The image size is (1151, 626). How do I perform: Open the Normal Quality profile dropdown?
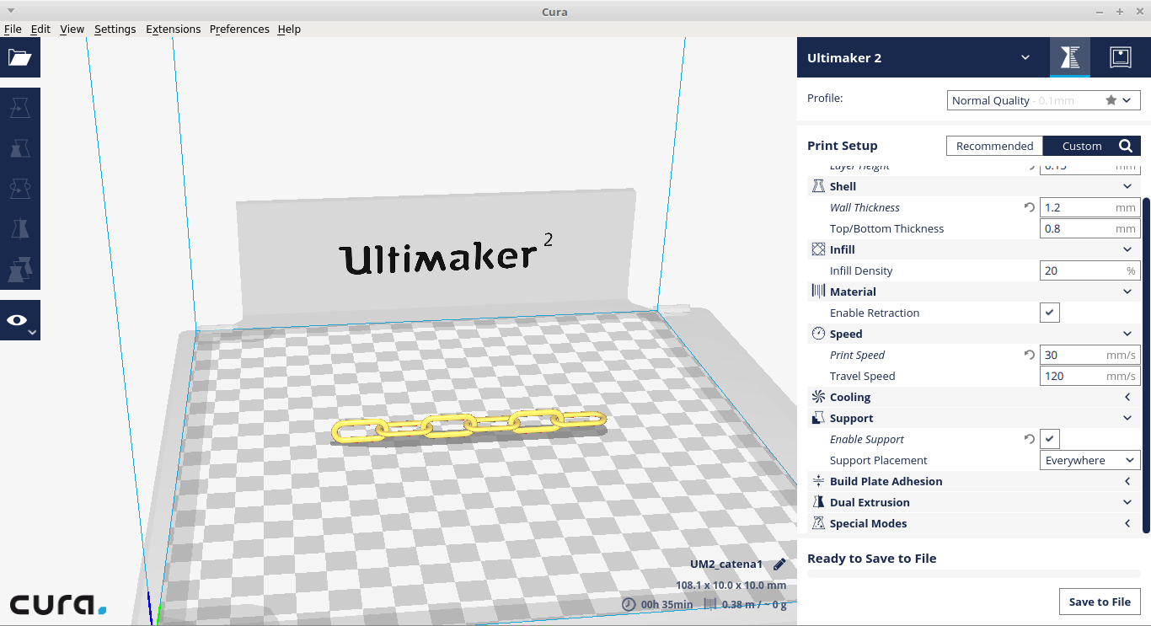(1044, 100)
